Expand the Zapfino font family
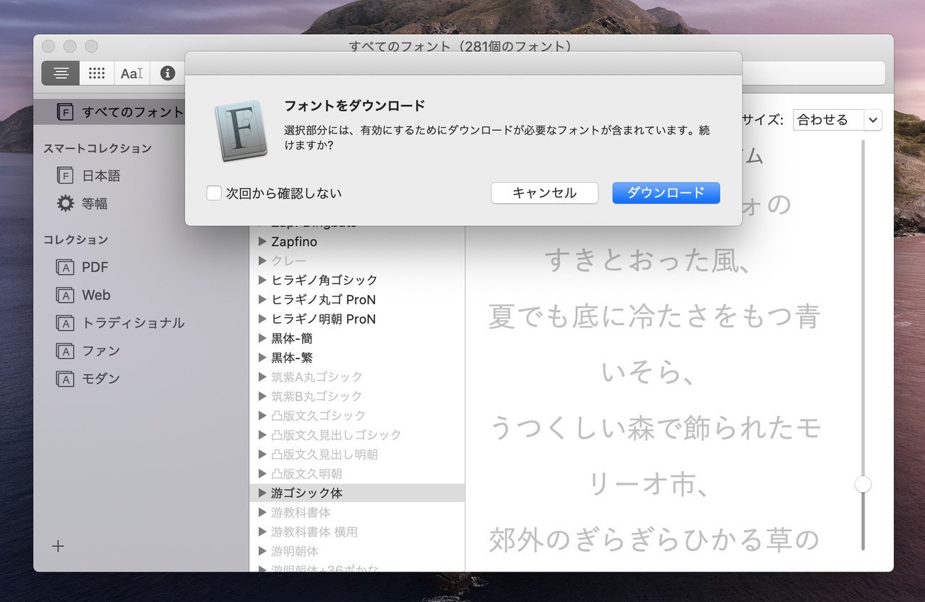The width and height of the screenshot is (925, 602). 263,242
